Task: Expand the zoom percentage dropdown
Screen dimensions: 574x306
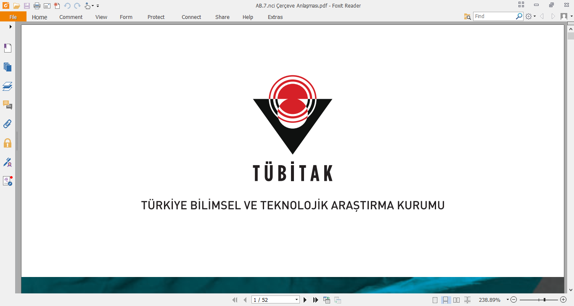Action: [508, 300]
